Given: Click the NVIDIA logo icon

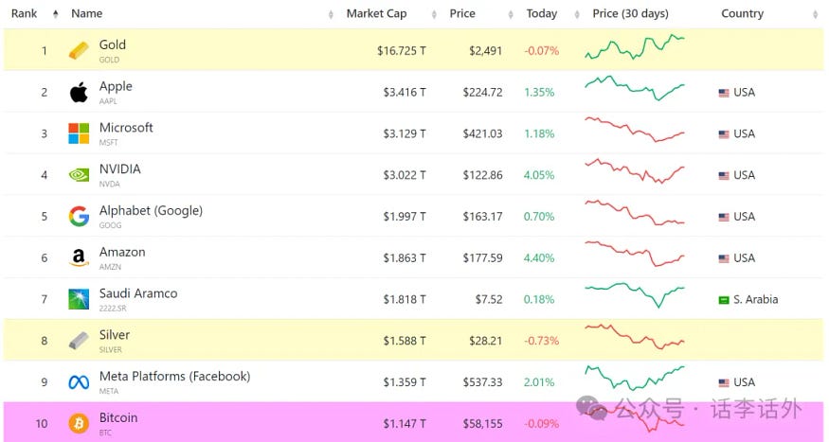Looking at the screenshot, I should click(x=79, y=175).
